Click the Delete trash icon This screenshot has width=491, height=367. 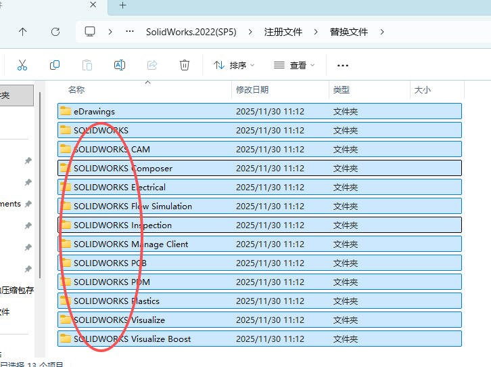pyautogui.click(x=185, y=65)
